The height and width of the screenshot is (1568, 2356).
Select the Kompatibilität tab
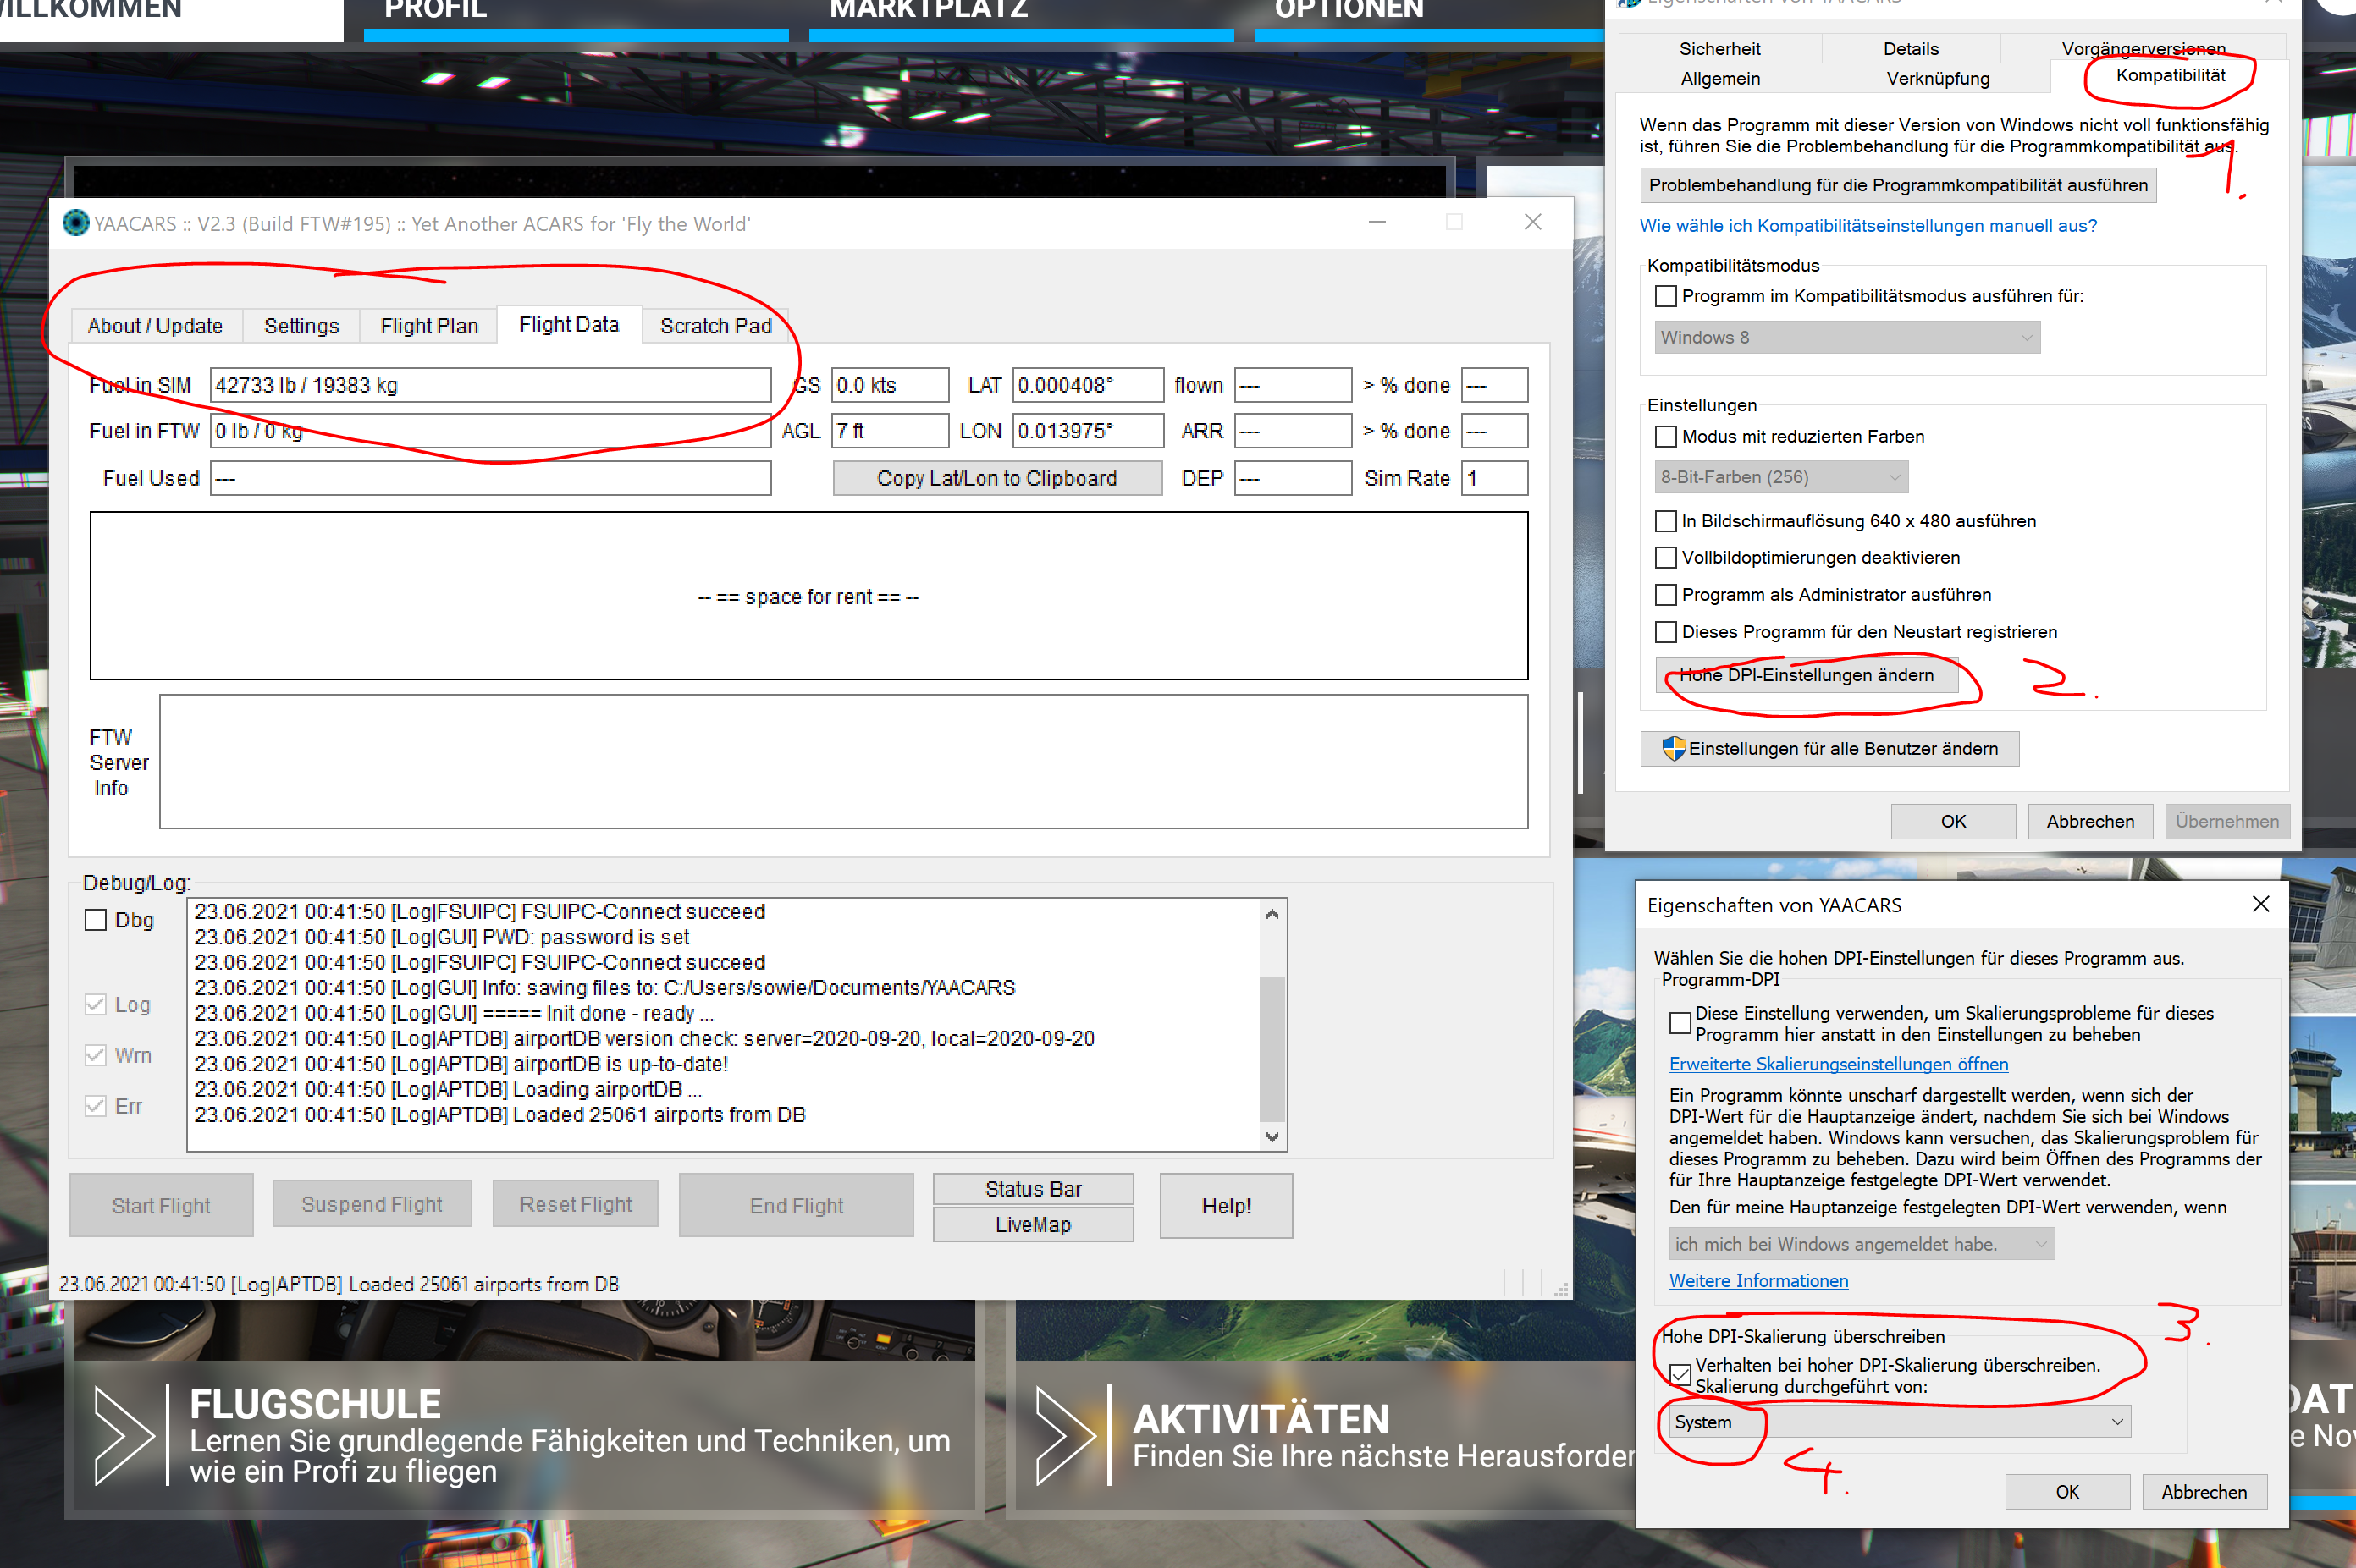pos(2170,75)
